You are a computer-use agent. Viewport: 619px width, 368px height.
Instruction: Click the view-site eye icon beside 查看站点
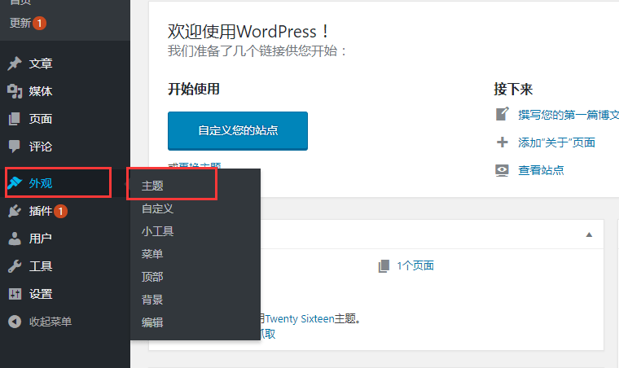tap(503, 170)
